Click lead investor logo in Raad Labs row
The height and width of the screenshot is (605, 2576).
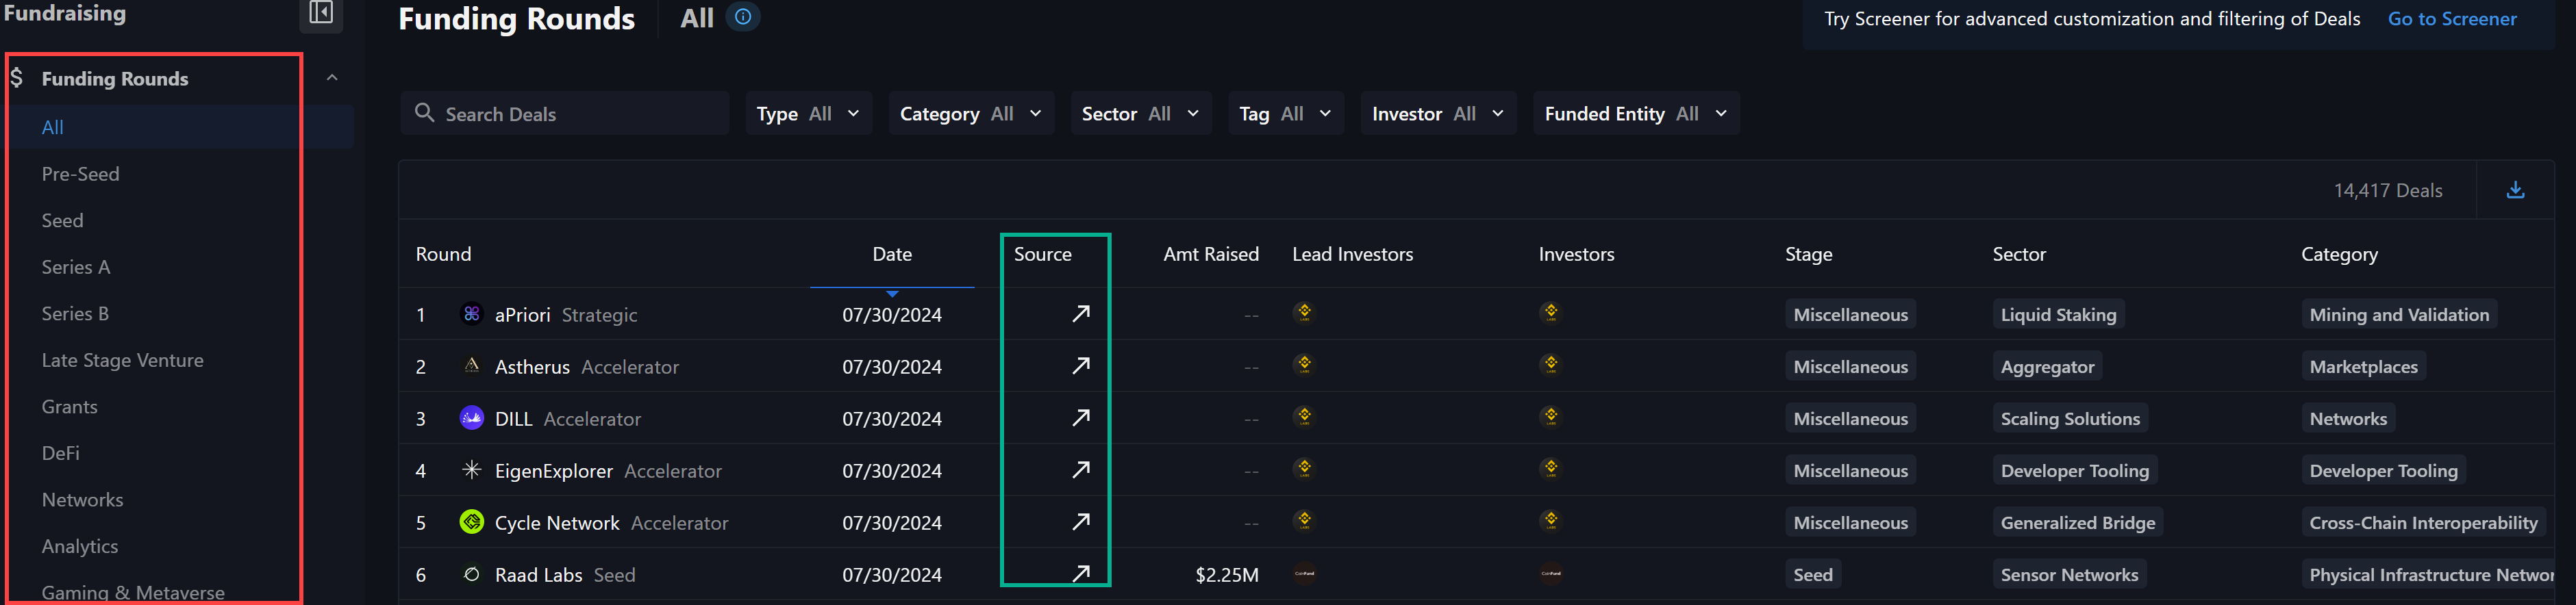tap(1304, 574)
